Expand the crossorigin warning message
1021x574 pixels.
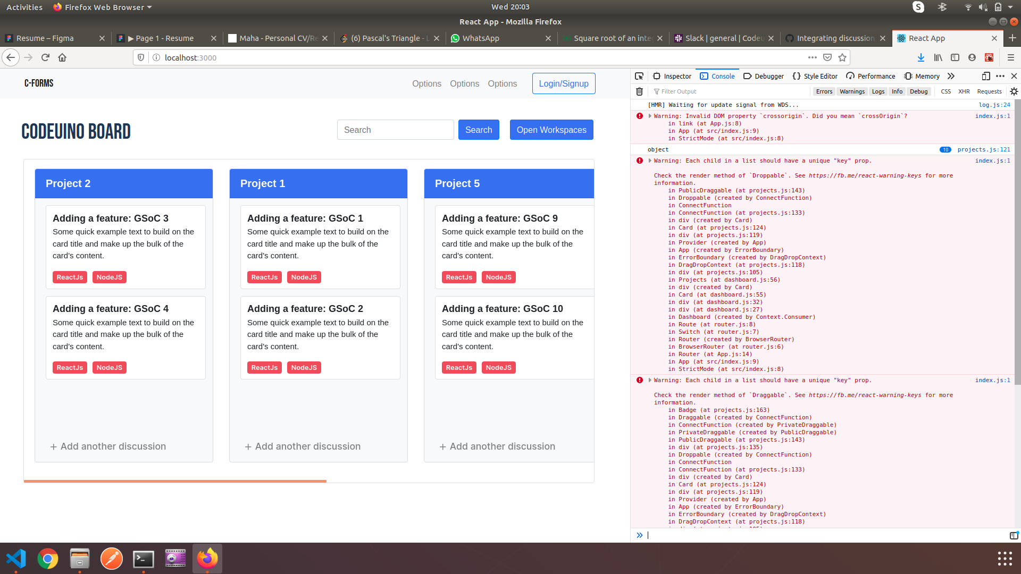[650, 116]
